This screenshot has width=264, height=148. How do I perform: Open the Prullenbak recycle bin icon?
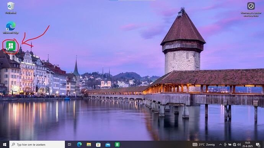[11, 8]
